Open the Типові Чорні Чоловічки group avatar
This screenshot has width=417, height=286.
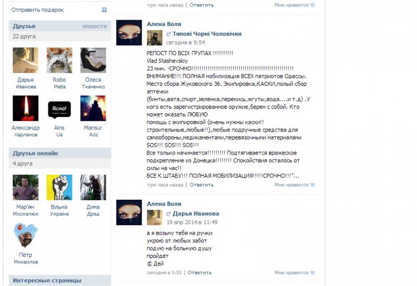[154, 37]
